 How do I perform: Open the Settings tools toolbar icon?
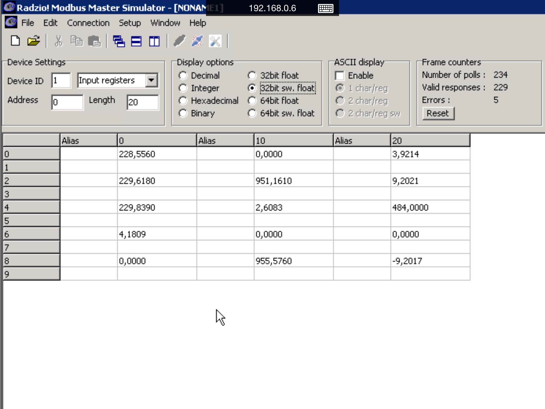[x=215, y=41]
